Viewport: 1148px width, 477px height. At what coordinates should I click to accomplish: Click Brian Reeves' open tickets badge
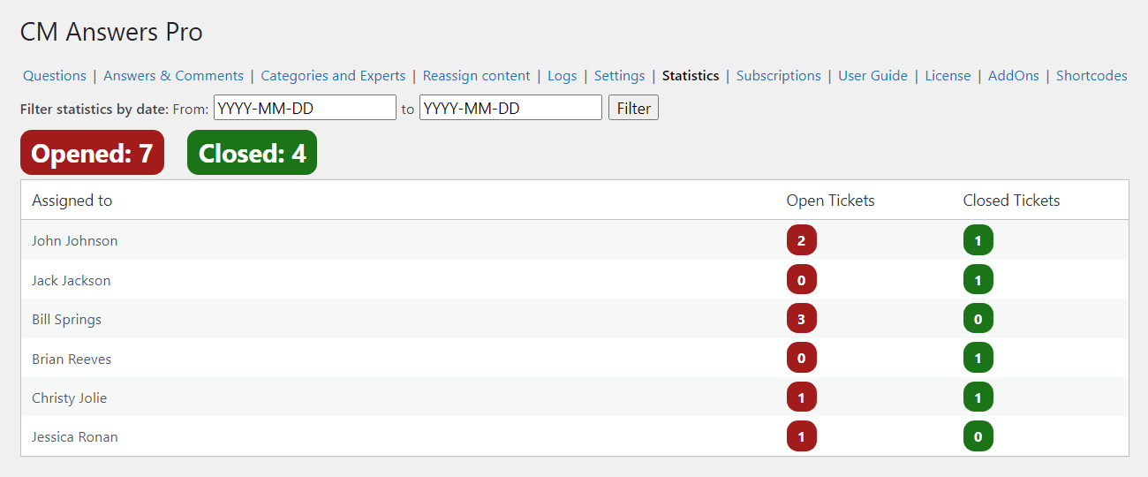pos(801,359)
